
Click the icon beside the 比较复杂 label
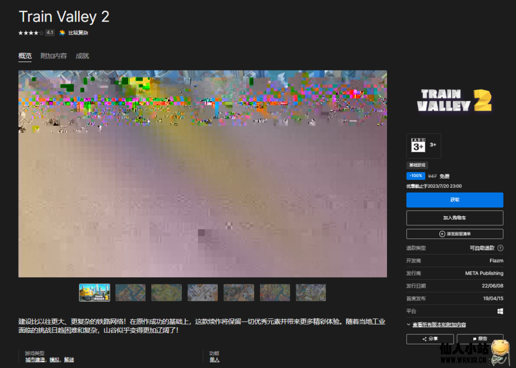[62, 33]
